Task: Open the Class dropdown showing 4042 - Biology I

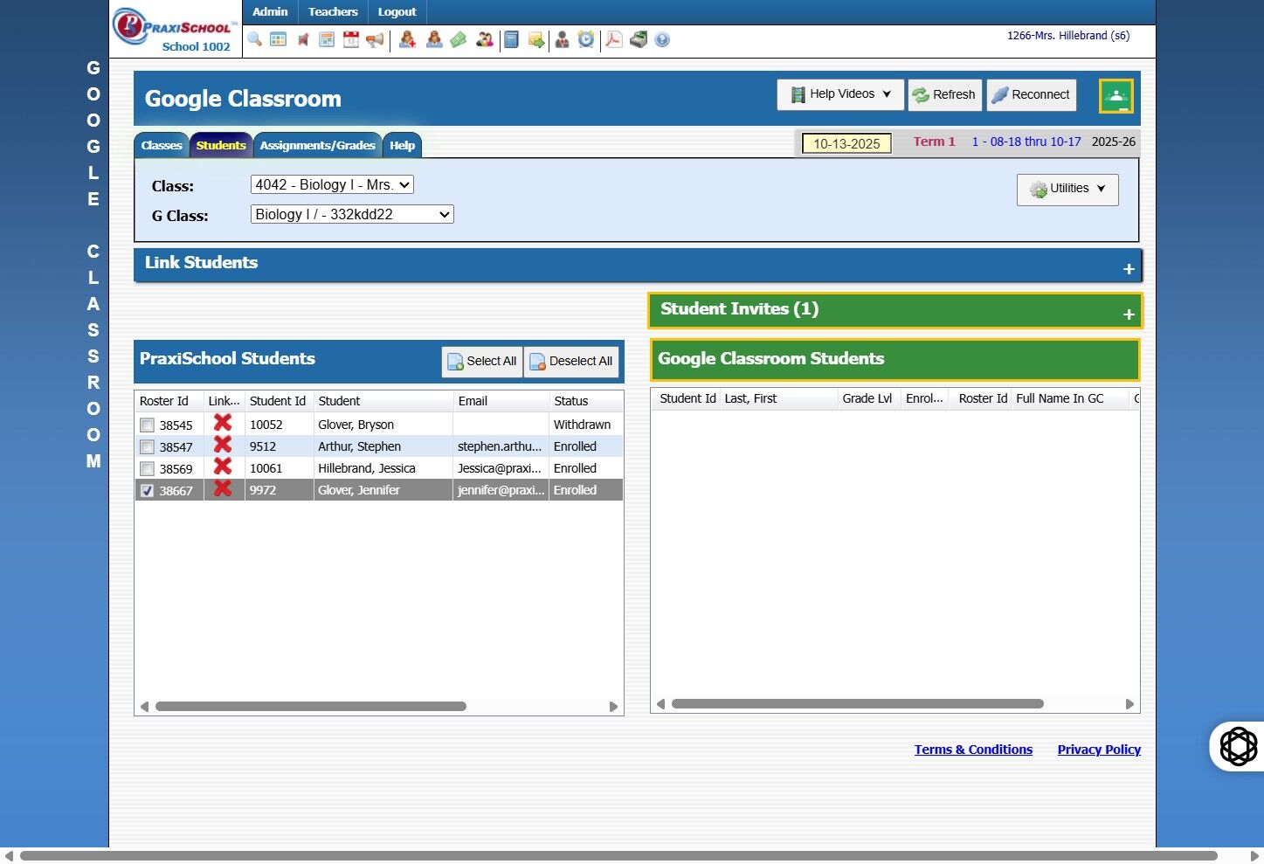Action: (332, 184)
